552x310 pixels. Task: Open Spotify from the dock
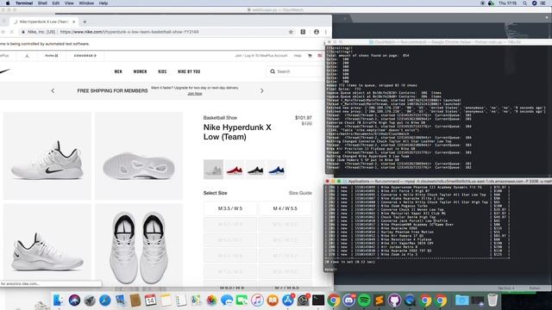point(364,301)
